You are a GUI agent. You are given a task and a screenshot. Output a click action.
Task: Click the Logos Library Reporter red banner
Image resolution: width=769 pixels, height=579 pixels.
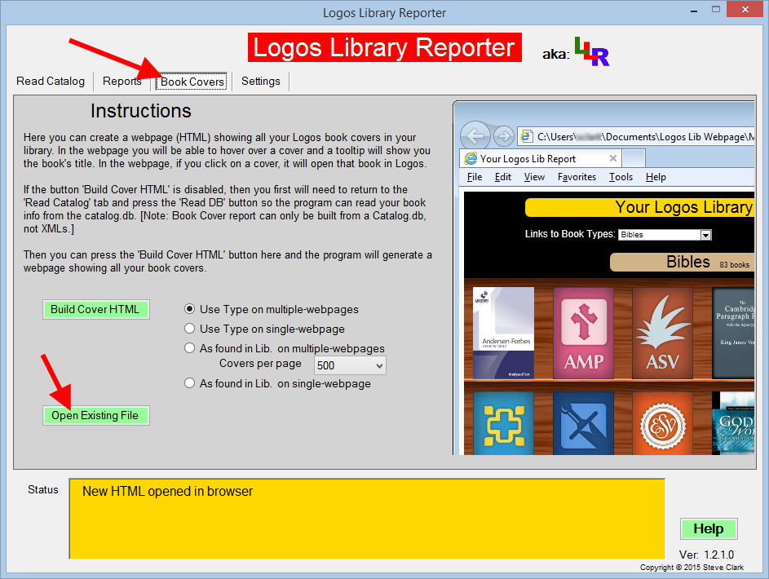pyautogui.click(x=385, y=47)
